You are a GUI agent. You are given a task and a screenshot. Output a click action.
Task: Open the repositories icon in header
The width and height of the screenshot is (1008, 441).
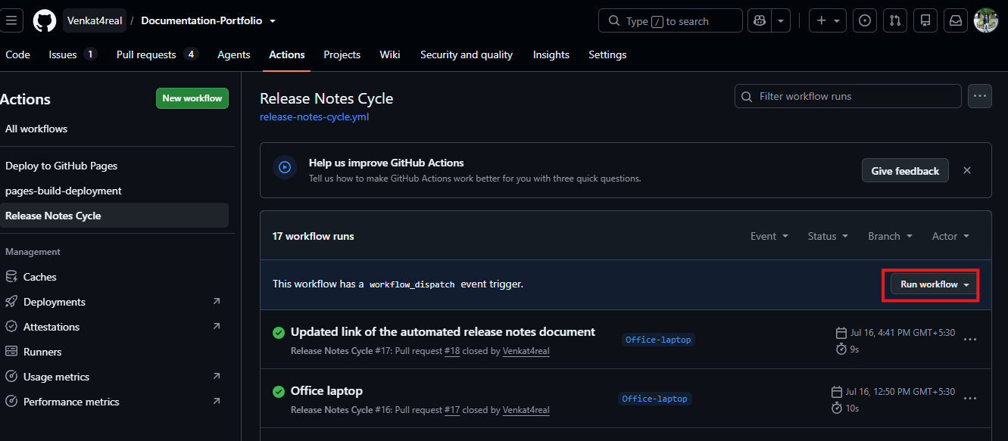click(x=925, y=20)
